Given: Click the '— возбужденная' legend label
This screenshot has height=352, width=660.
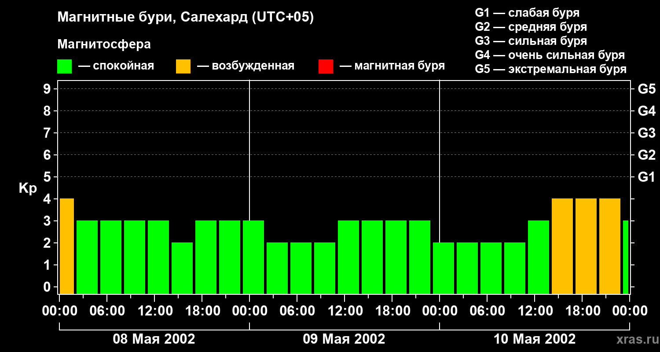Looking at the screenshot, I should pyautogui.click(x=246, y=66).
